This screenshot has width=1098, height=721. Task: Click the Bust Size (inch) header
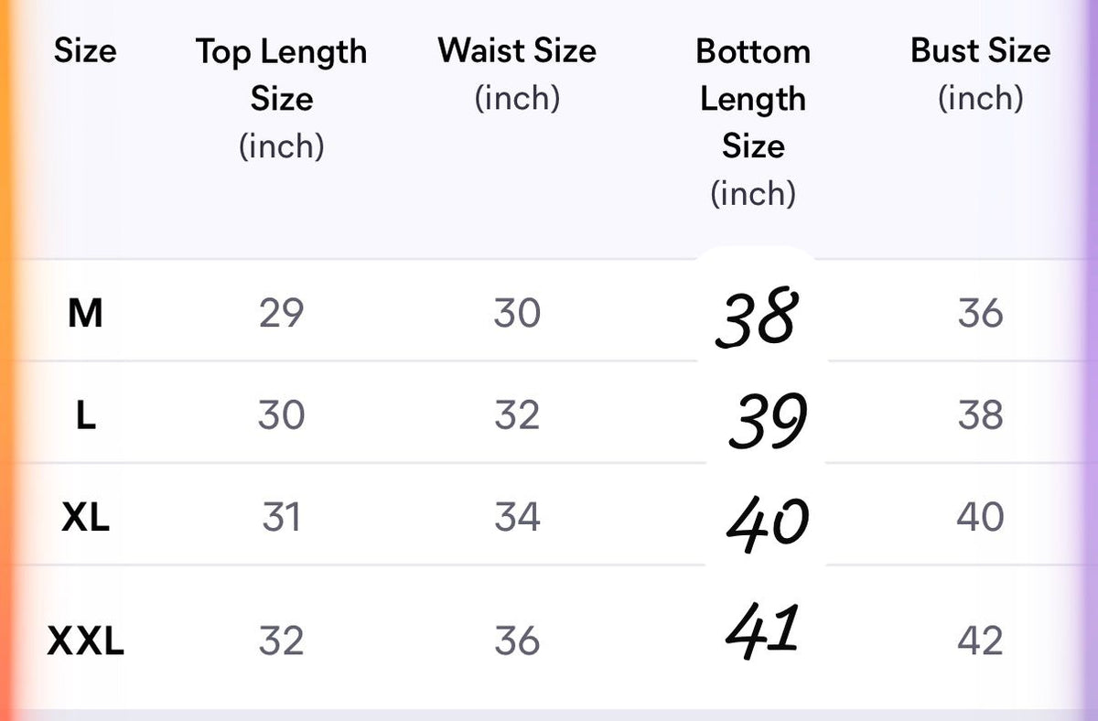tap(980, 74)
